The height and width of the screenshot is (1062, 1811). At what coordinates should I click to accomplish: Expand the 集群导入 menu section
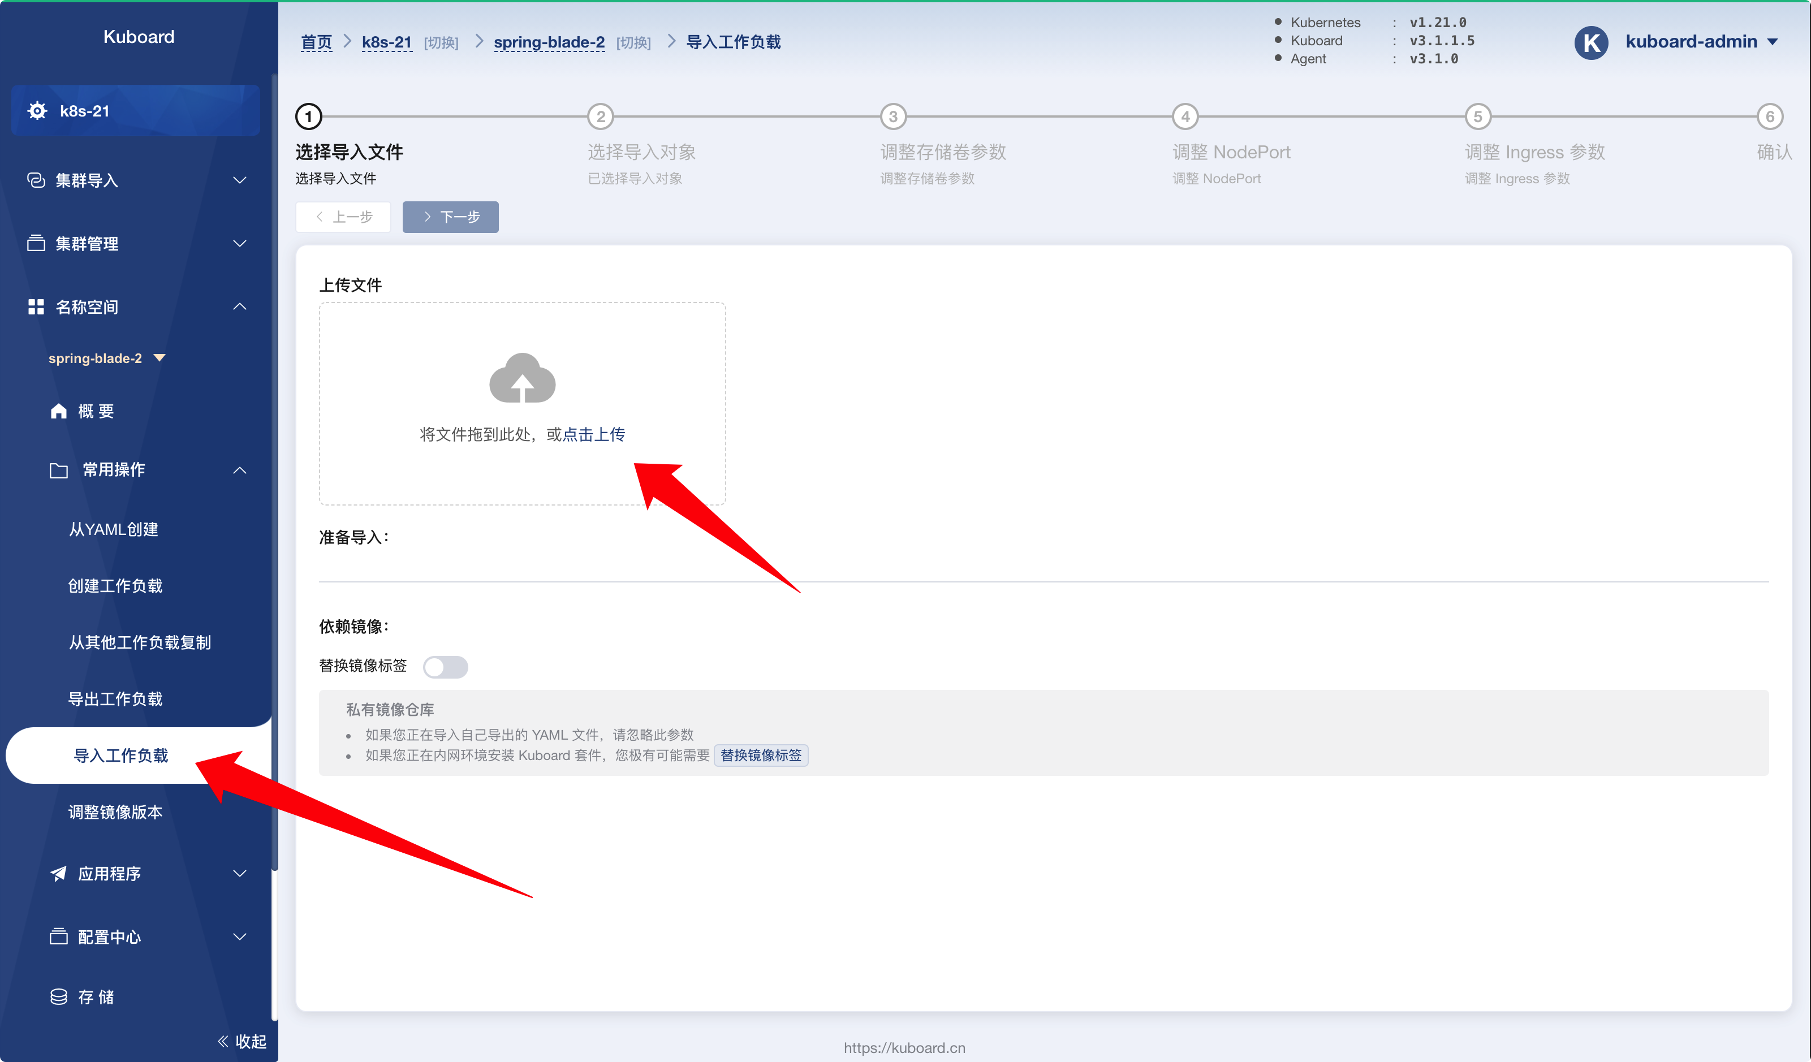136,180
